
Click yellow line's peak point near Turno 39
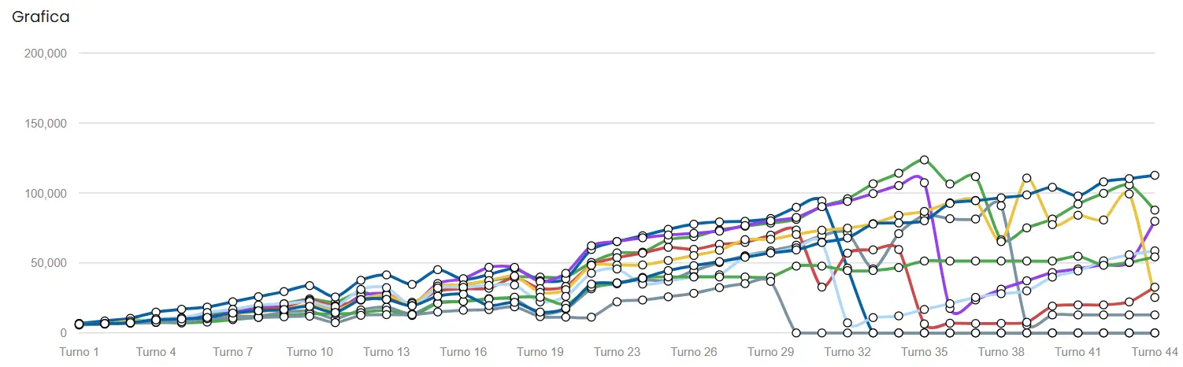pyautogui.click(x=1026, y=179)
